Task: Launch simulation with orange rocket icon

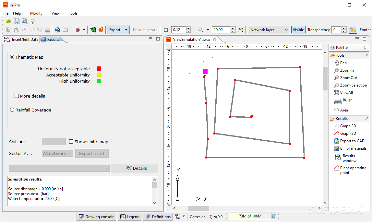Action: [x=101, y=30]
